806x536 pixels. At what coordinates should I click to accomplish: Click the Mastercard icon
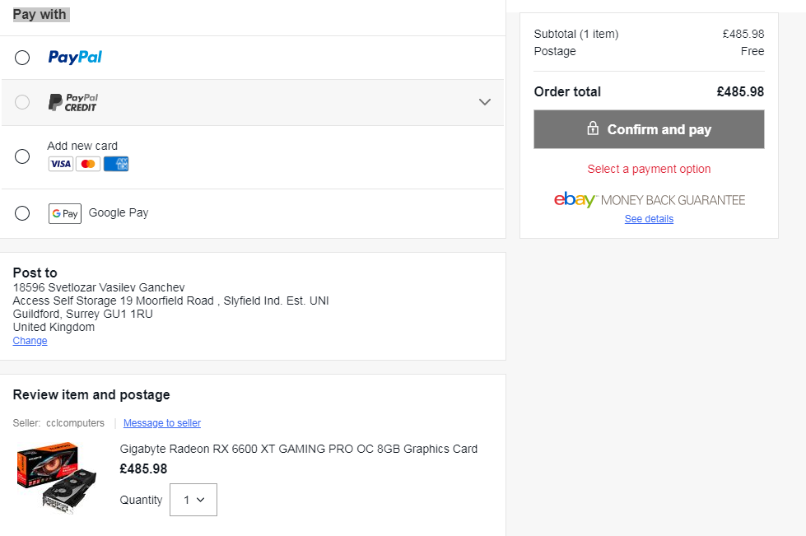point(88,164)
